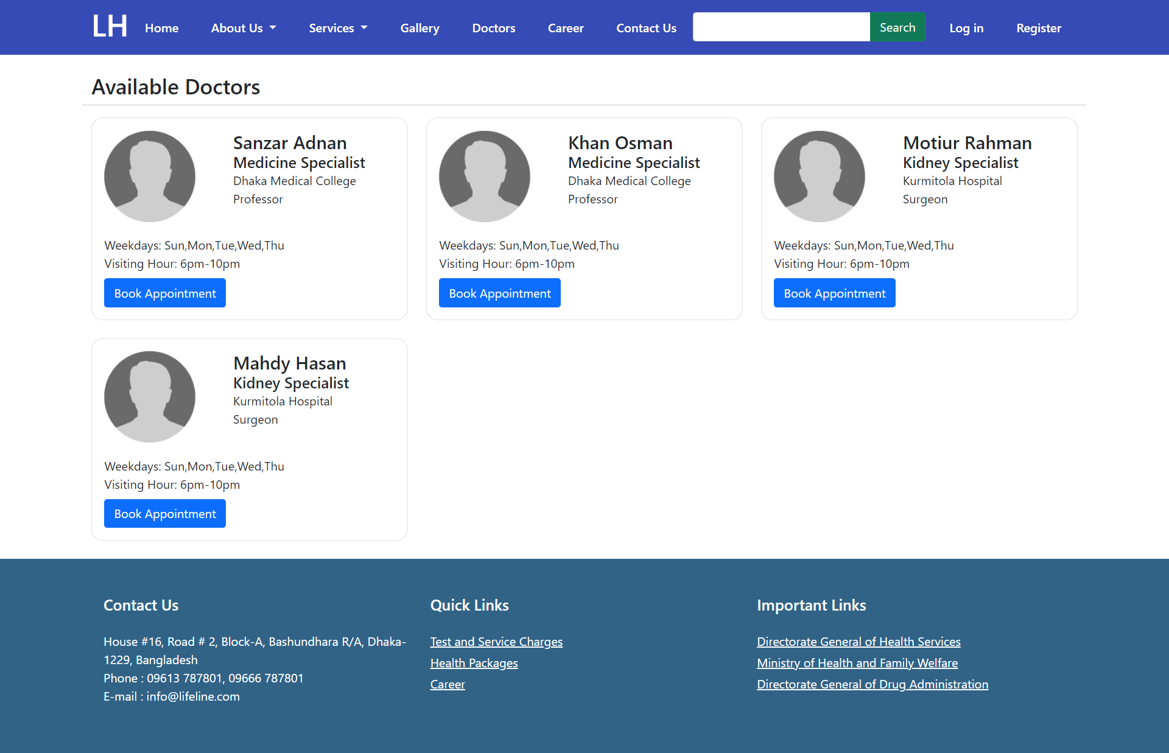The width and height of the screenshot is (1169, 753).
Task: Visit Ministry of Health and Family Welfare
Action: pos(857,663)
